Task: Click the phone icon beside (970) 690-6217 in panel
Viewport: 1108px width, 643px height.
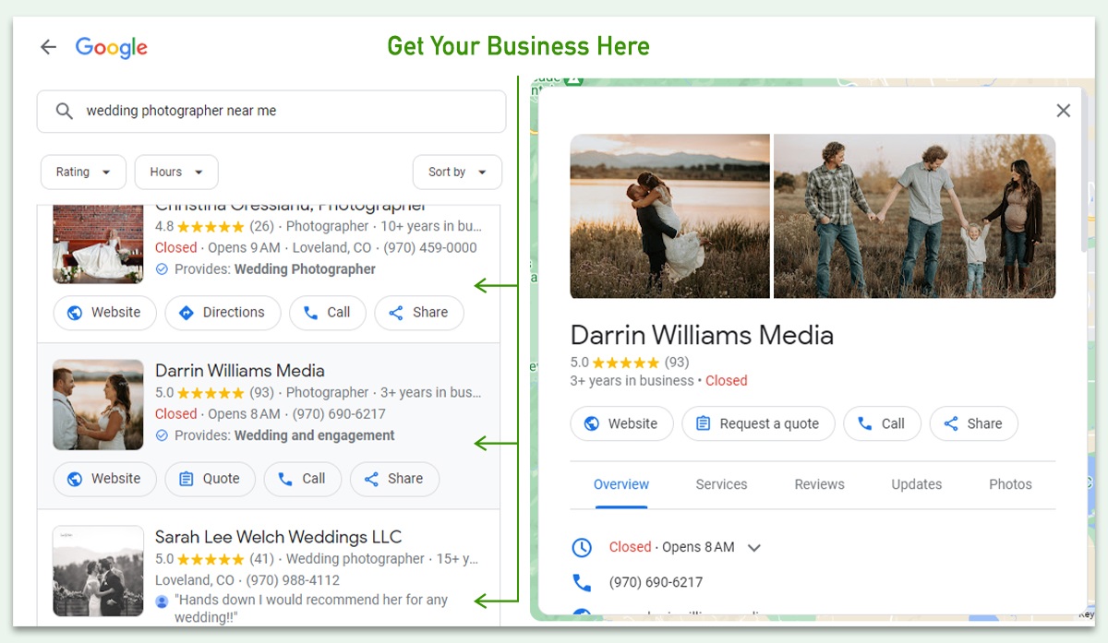Action: (x=582, y=583)
